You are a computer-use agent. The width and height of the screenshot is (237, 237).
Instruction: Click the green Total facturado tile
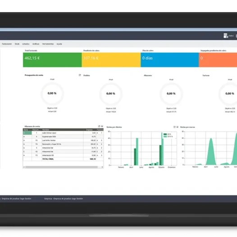[x=52, y=60]
